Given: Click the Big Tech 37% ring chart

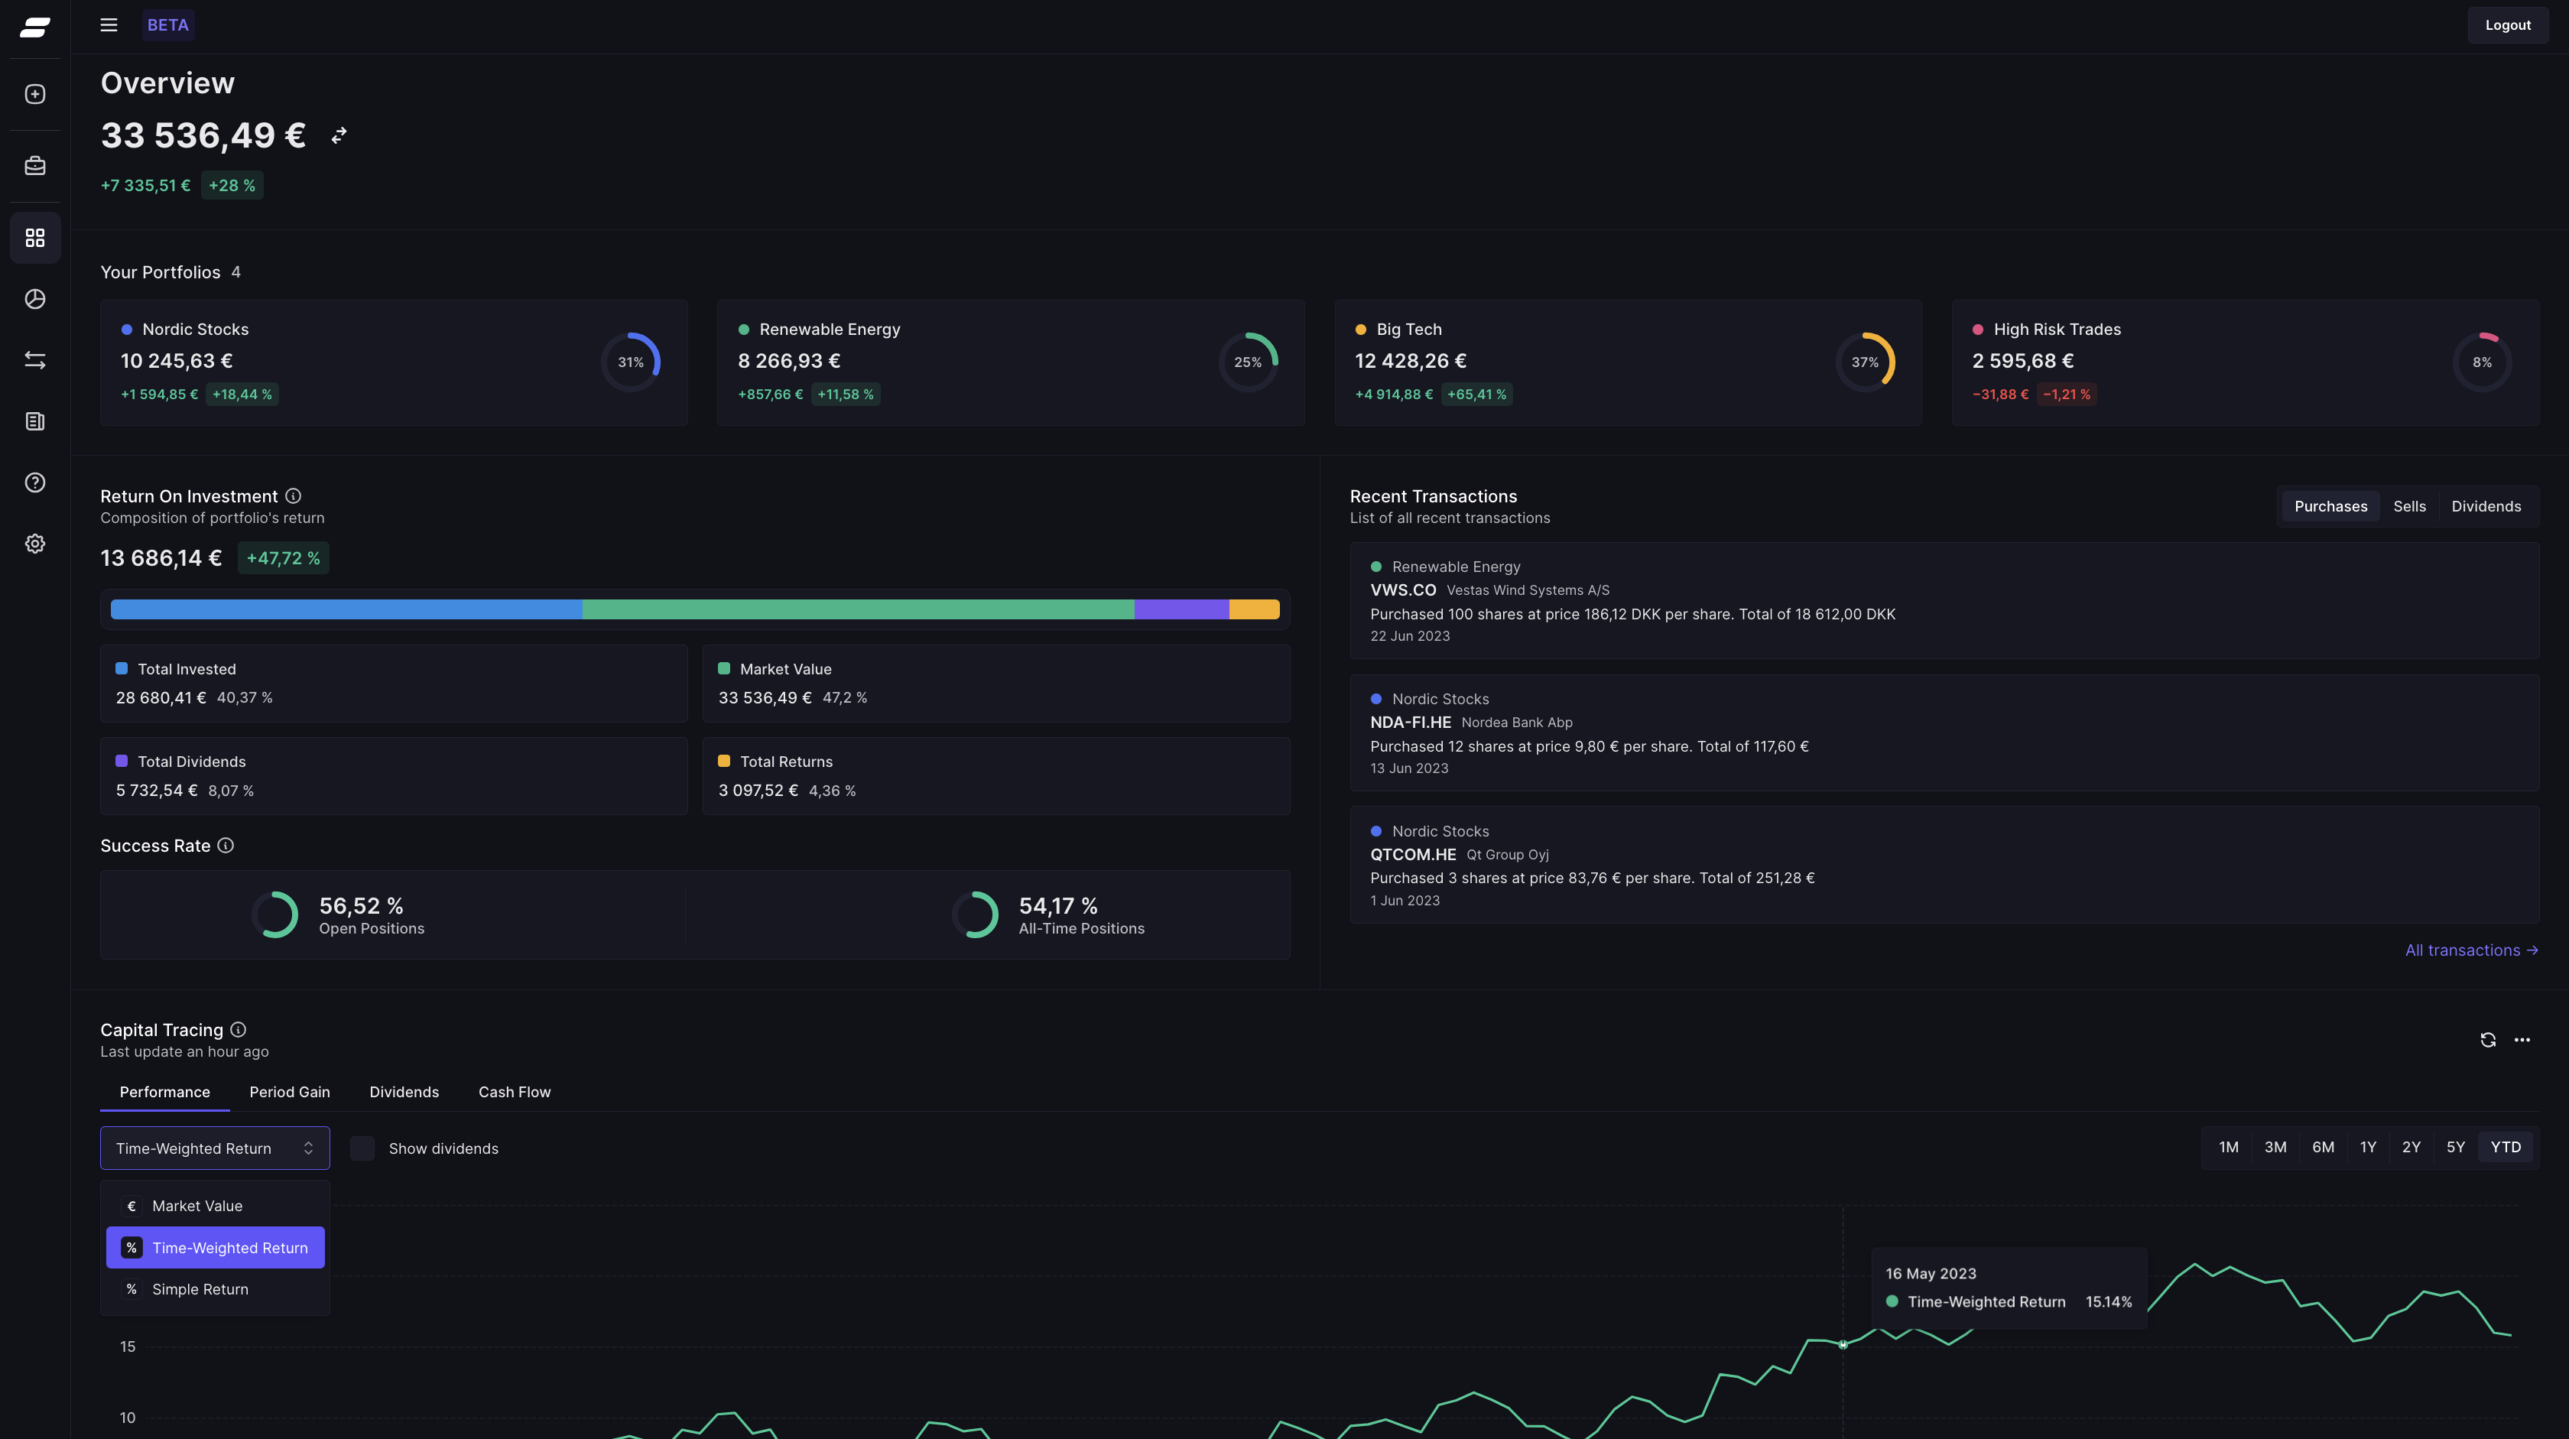Looking at the screenshot, I should coord(1865,362).
